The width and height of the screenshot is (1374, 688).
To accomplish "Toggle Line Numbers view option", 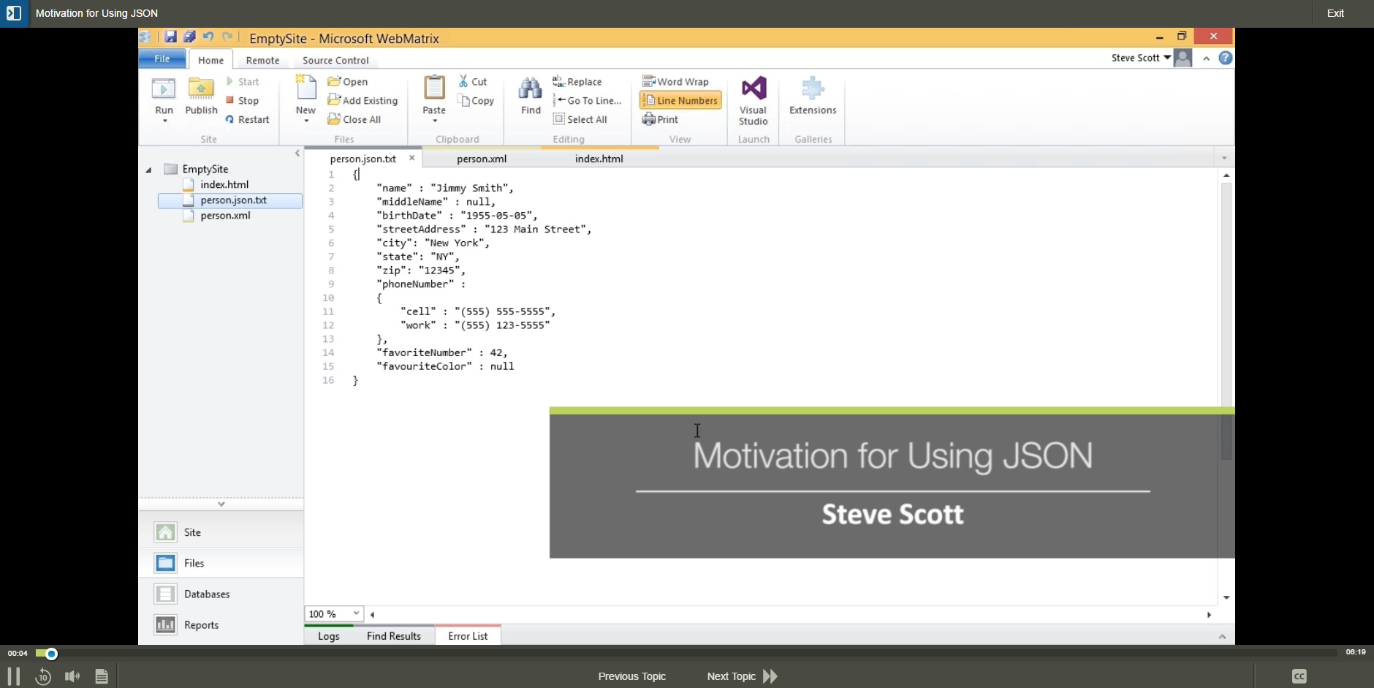I will [x=680, y=100].
